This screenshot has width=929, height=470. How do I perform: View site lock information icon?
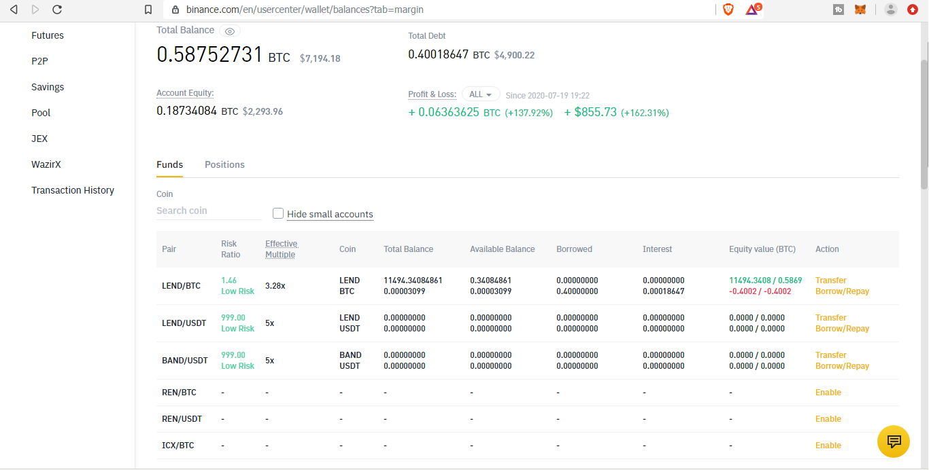tap(175, 10)
